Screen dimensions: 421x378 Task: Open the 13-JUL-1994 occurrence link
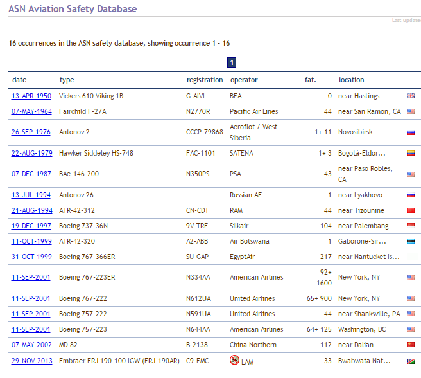click(31, 195)
